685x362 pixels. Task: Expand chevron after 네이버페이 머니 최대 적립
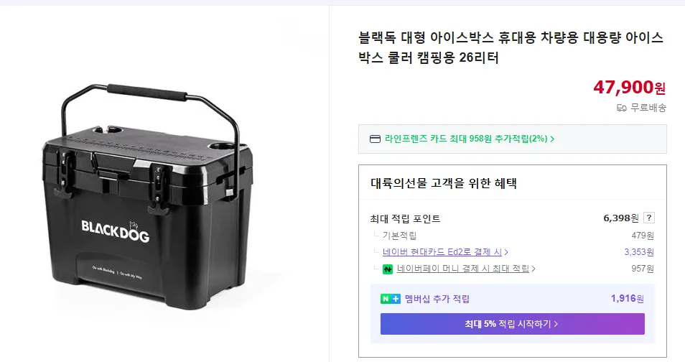pyautogui.click(x=533, y=269)
